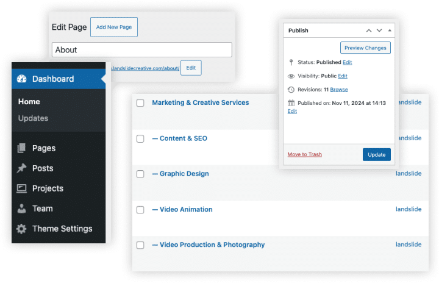Move Publish panel up with arrow
The width and height of the screenshot is (439, 286).
[368, 30]
